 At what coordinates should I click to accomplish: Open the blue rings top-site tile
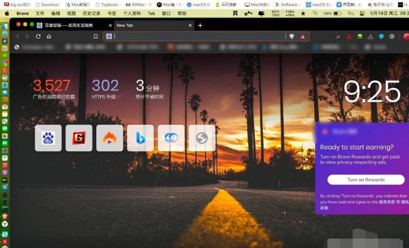coord(171,138)
